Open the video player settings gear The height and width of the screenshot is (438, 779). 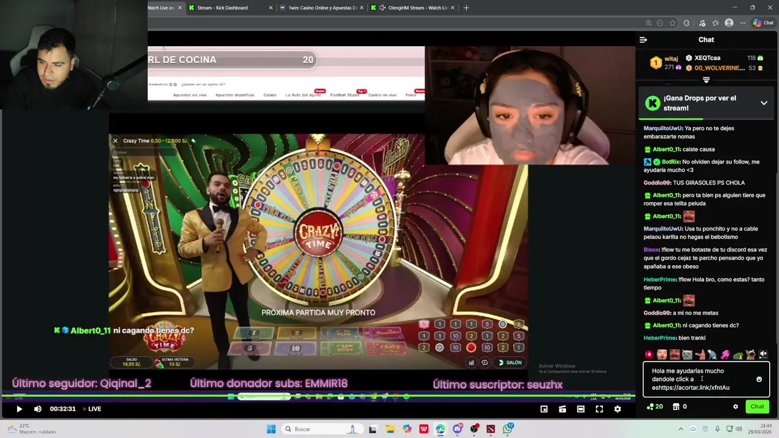pyautogui.click(x=617, y=409)
